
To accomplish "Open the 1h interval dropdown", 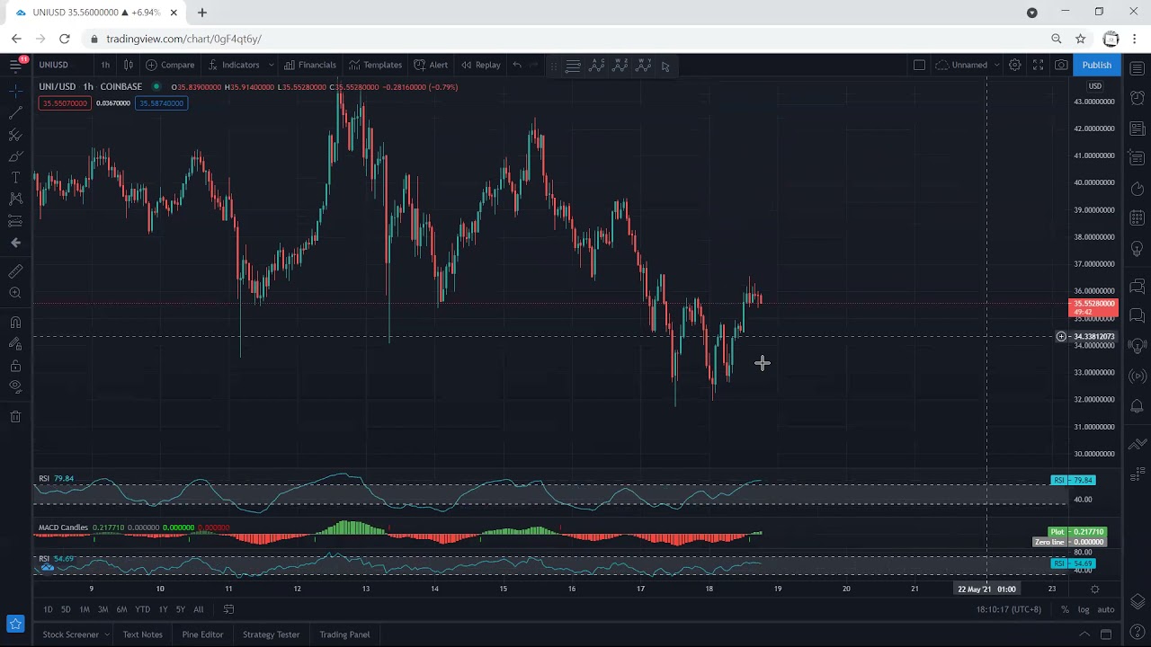I will pos(105,65).
